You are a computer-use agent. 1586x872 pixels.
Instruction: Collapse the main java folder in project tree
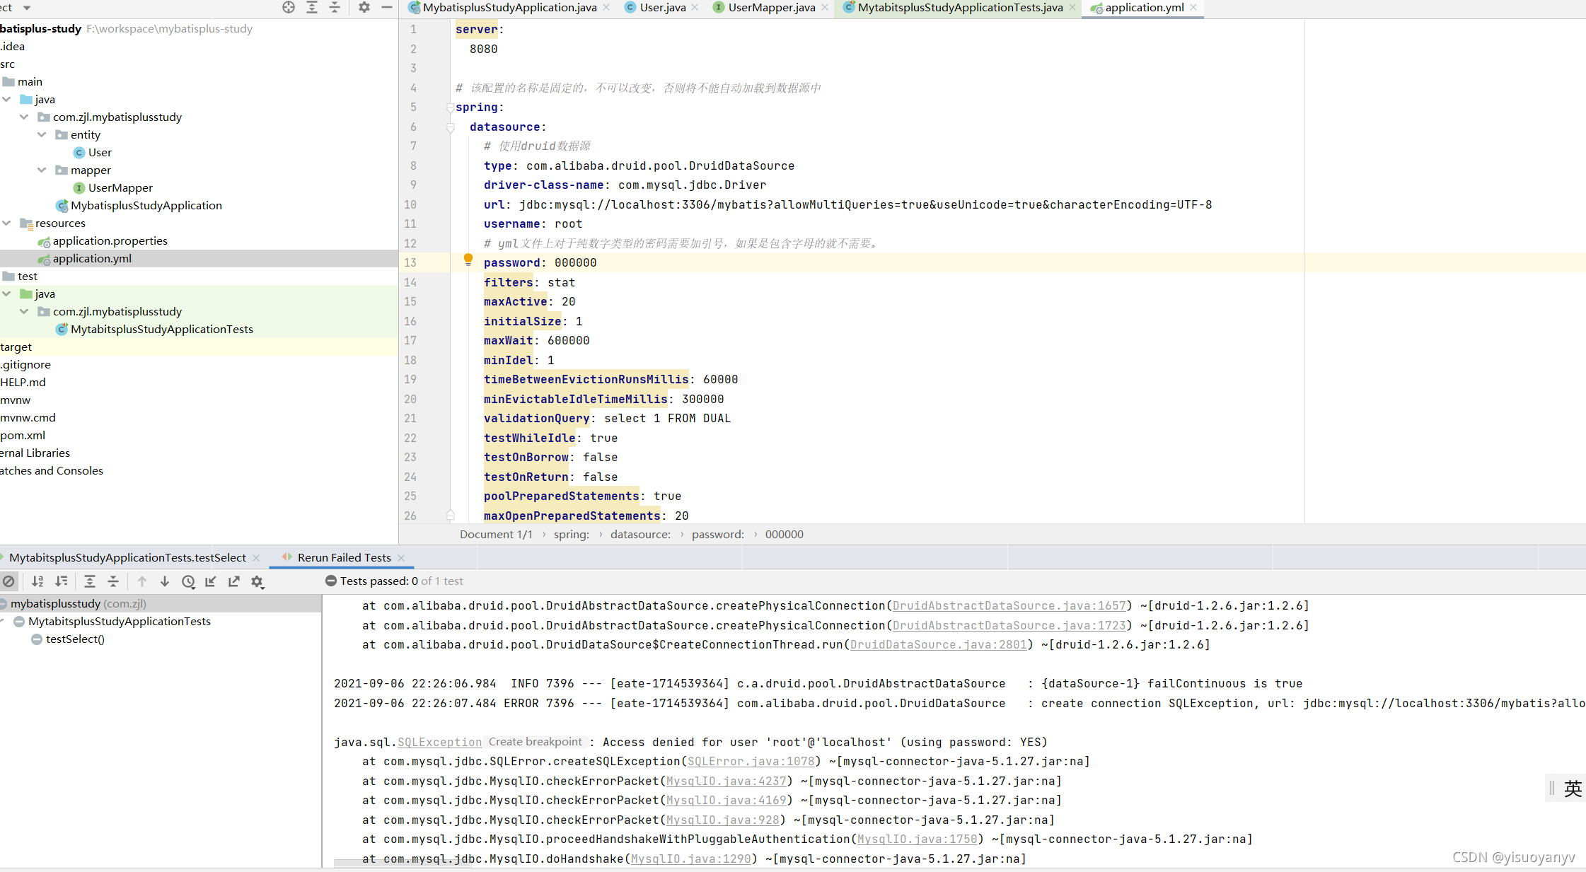point(7,99)
